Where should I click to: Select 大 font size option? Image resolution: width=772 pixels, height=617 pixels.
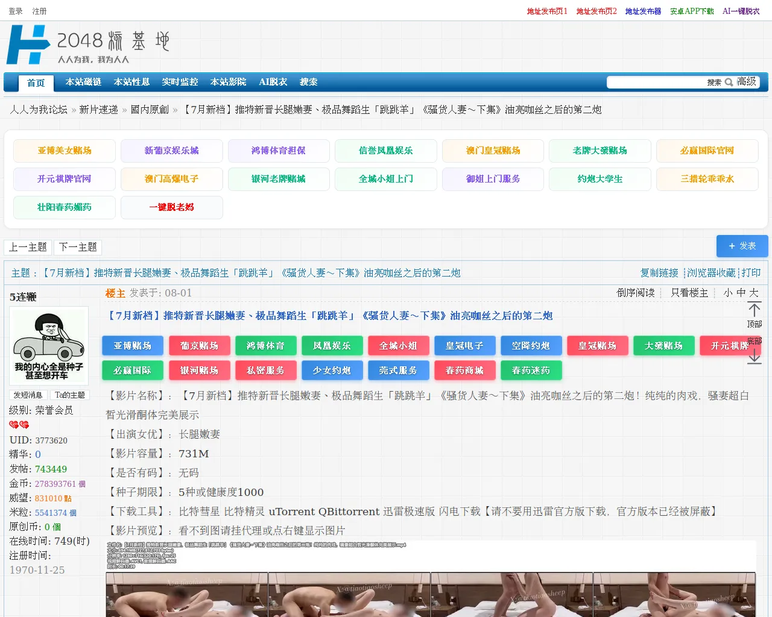point(753,293)
